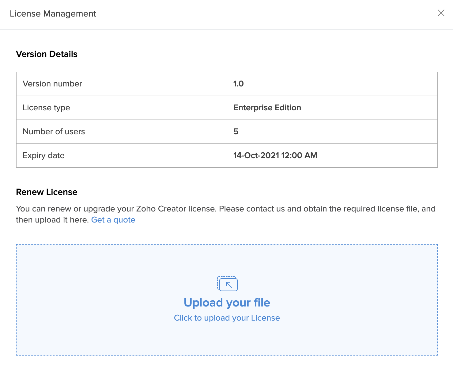The height and width of the screenshot is (373, 453).
Task: Select Click to upload your License
Action: pos(227,318)
